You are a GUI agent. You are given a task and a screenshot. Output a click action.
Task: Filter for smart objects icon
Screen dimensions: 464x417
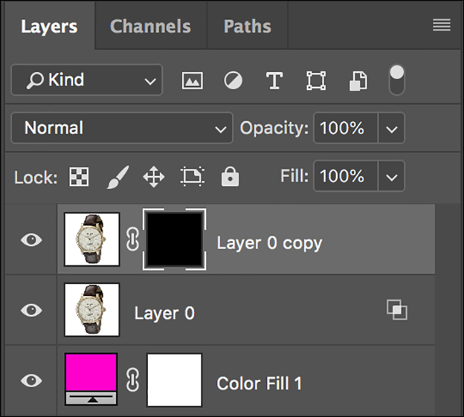tap(358, 81)
